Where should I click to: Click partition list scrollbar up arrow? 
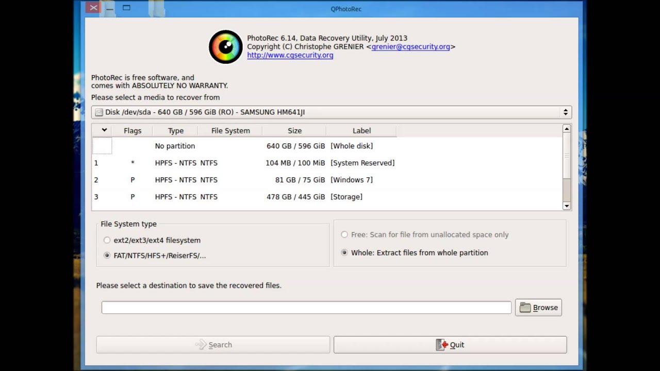coord(567,129)
